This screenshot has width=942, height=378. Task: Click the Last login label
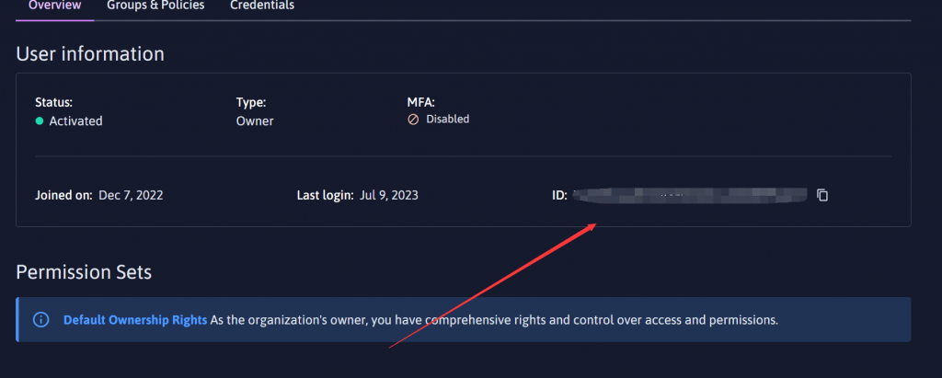[325, 195]
